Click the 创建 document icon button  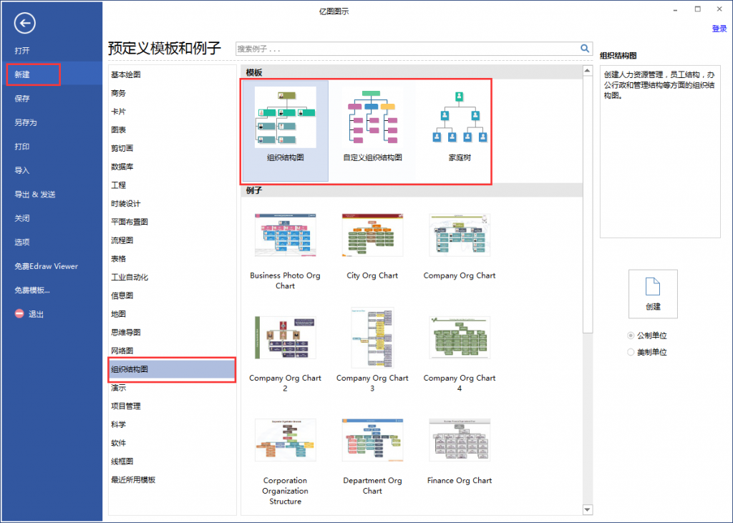pos(653,293)
